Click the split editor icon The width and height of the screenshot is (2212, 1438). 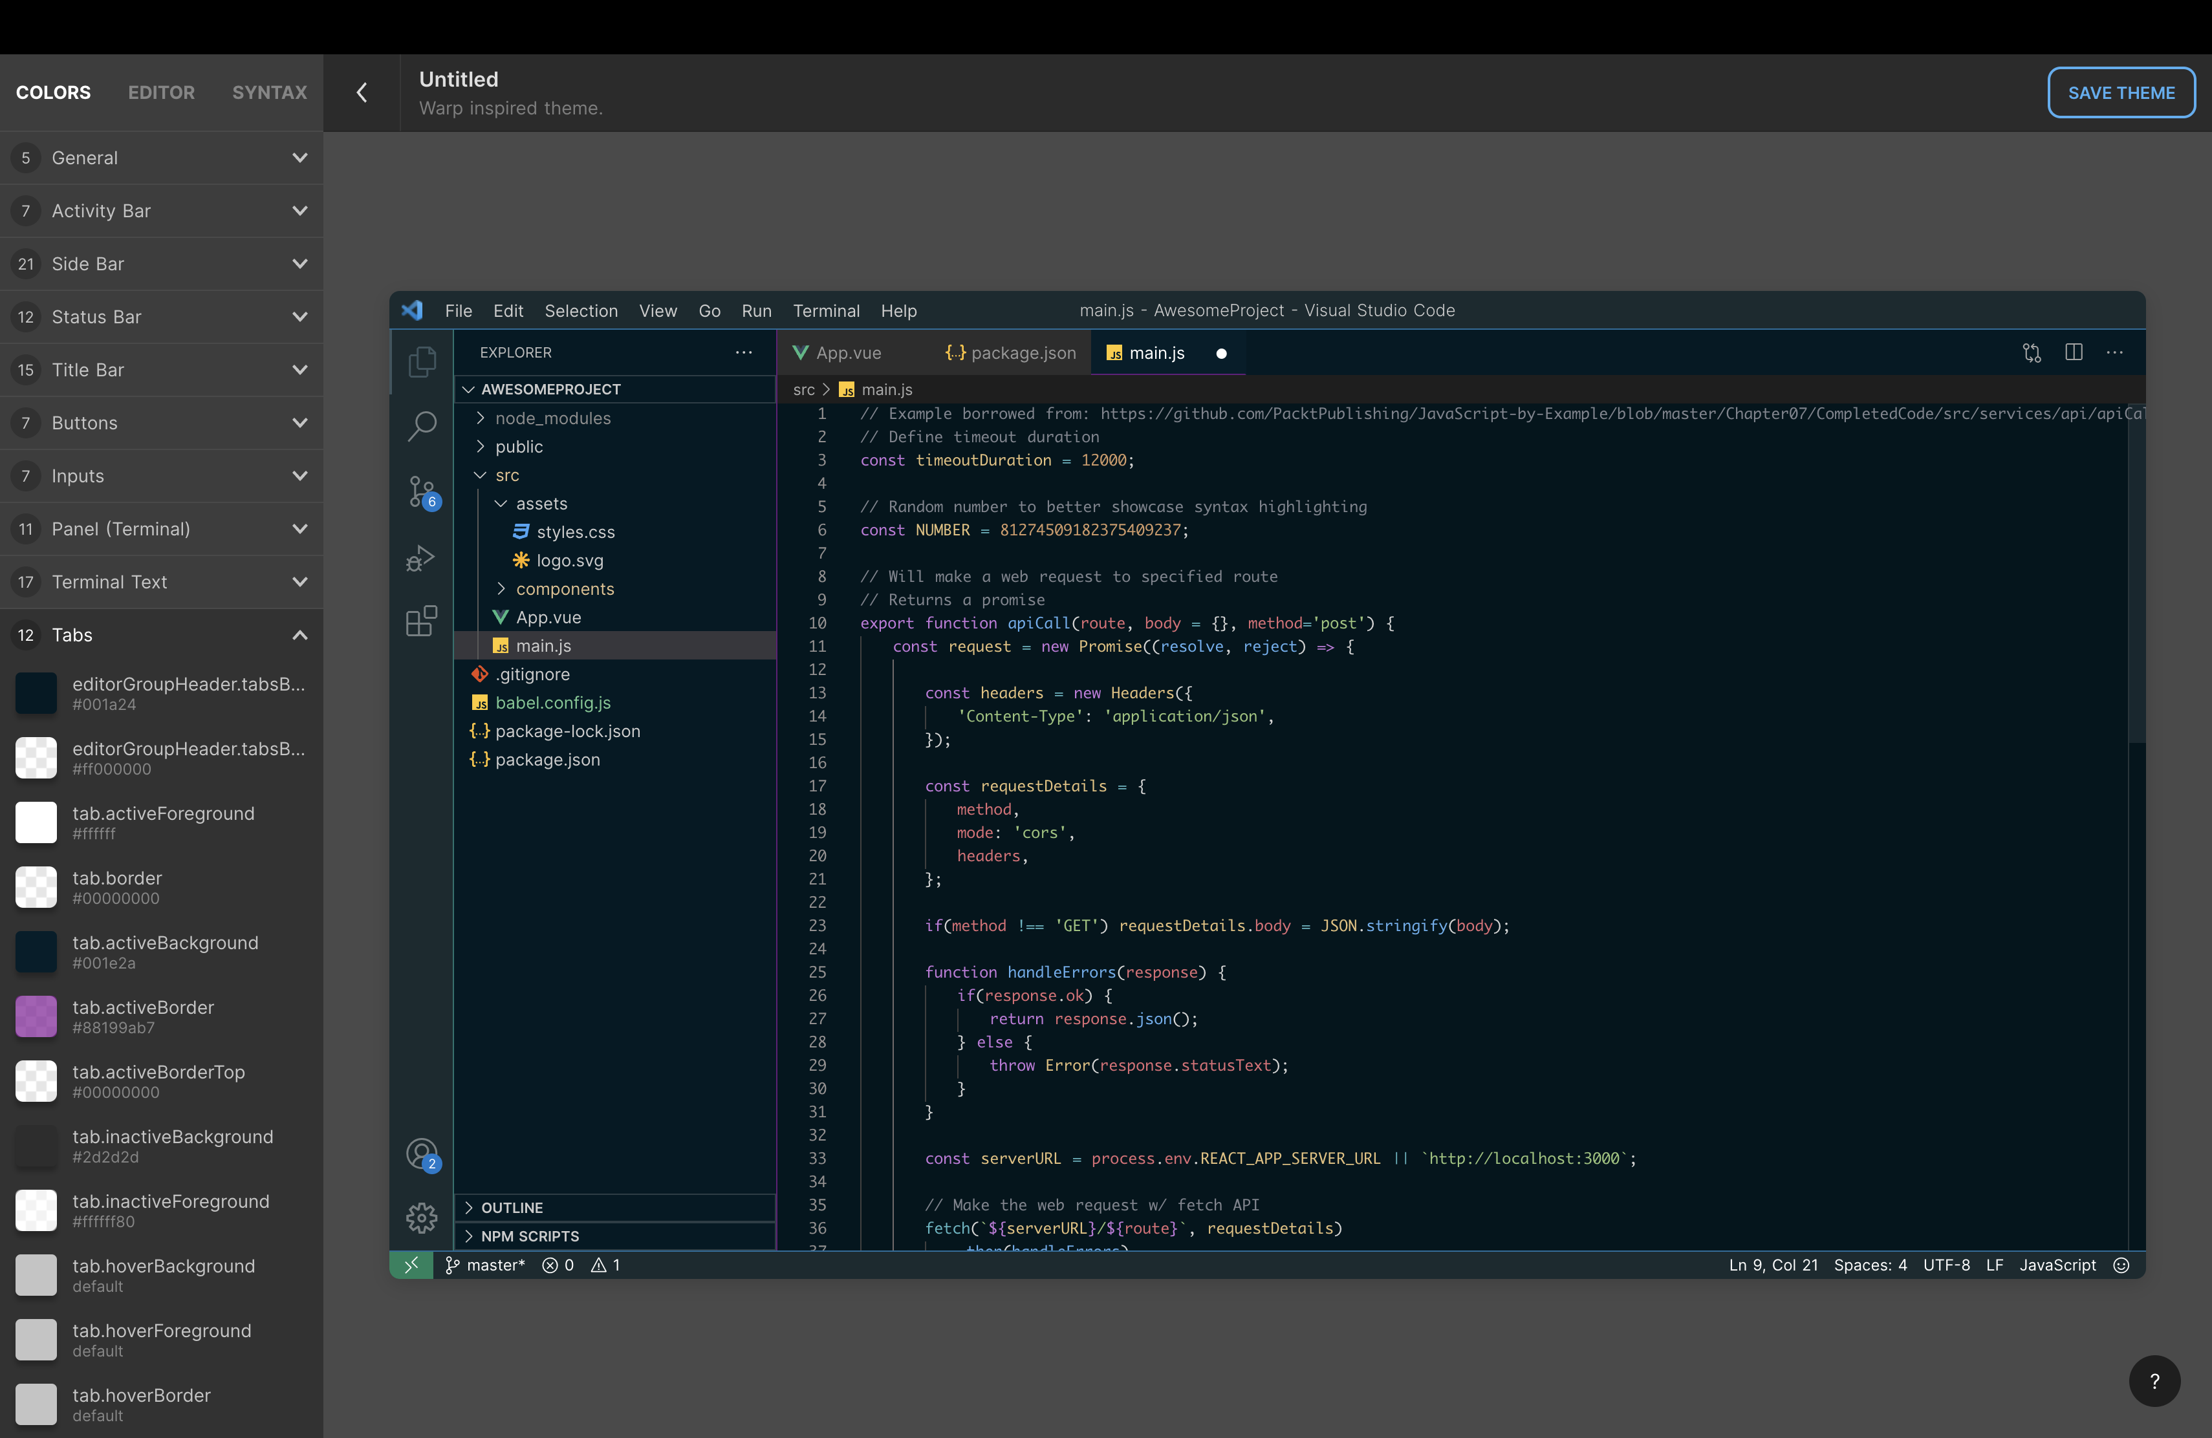tap(2074, 352)
